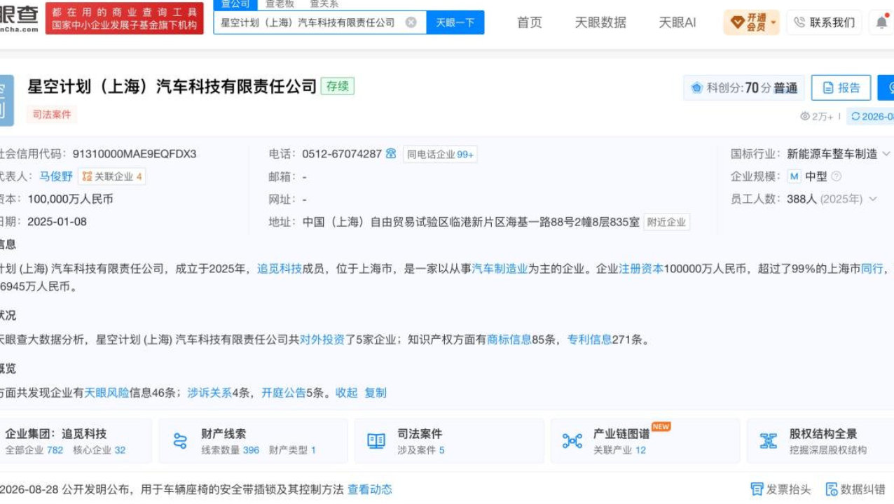Switch to the 查关系 search tab
Viewport: 894px width, 504px height.
[324, 4]
